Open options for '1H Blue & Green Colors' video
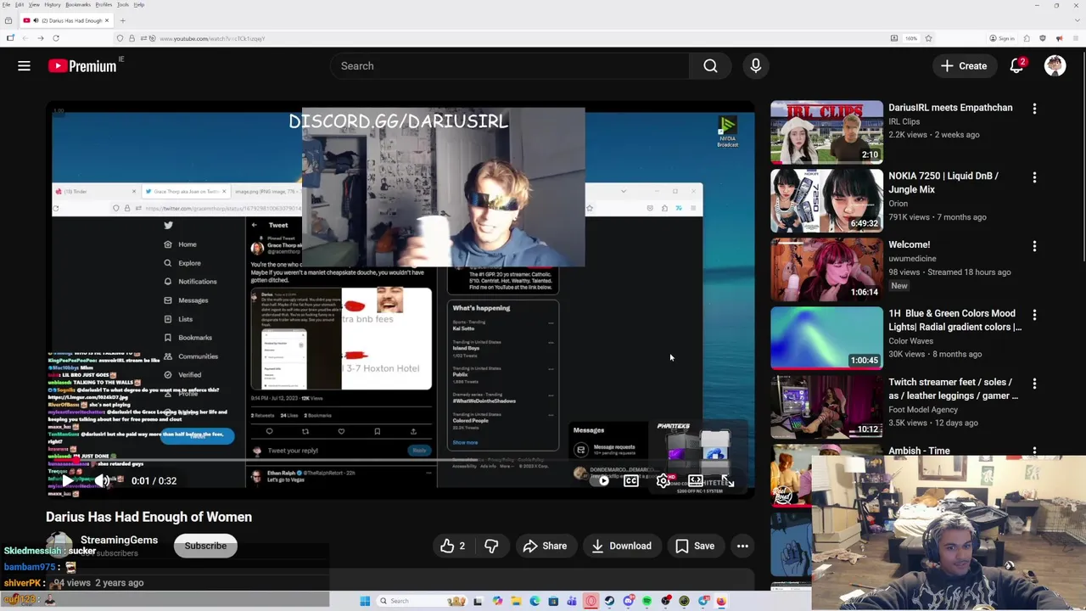Viewport: 1086px width, 611px height. 1034,315
